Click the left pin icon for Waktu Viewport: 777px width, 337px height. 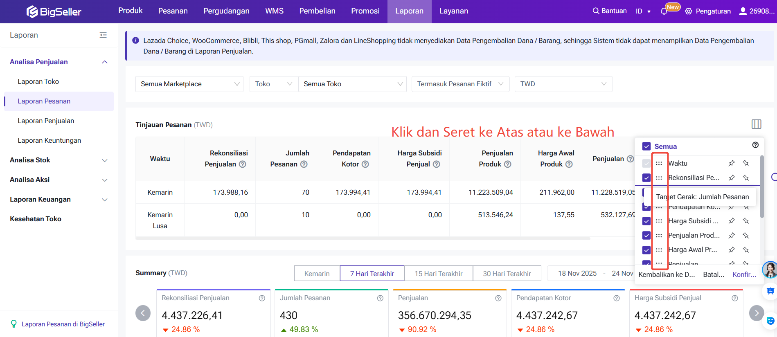coord(732,163)
